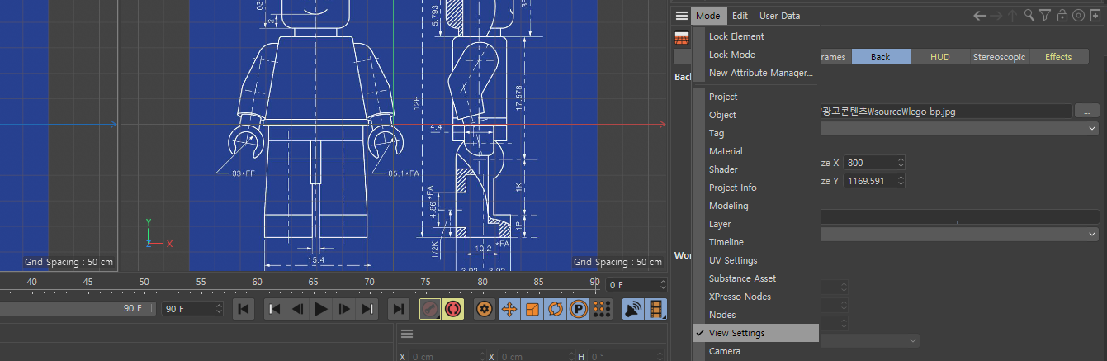Screen dimensions: 1107x361
Task: Toggle point level animation dots icon
Action: pos(601,309)
